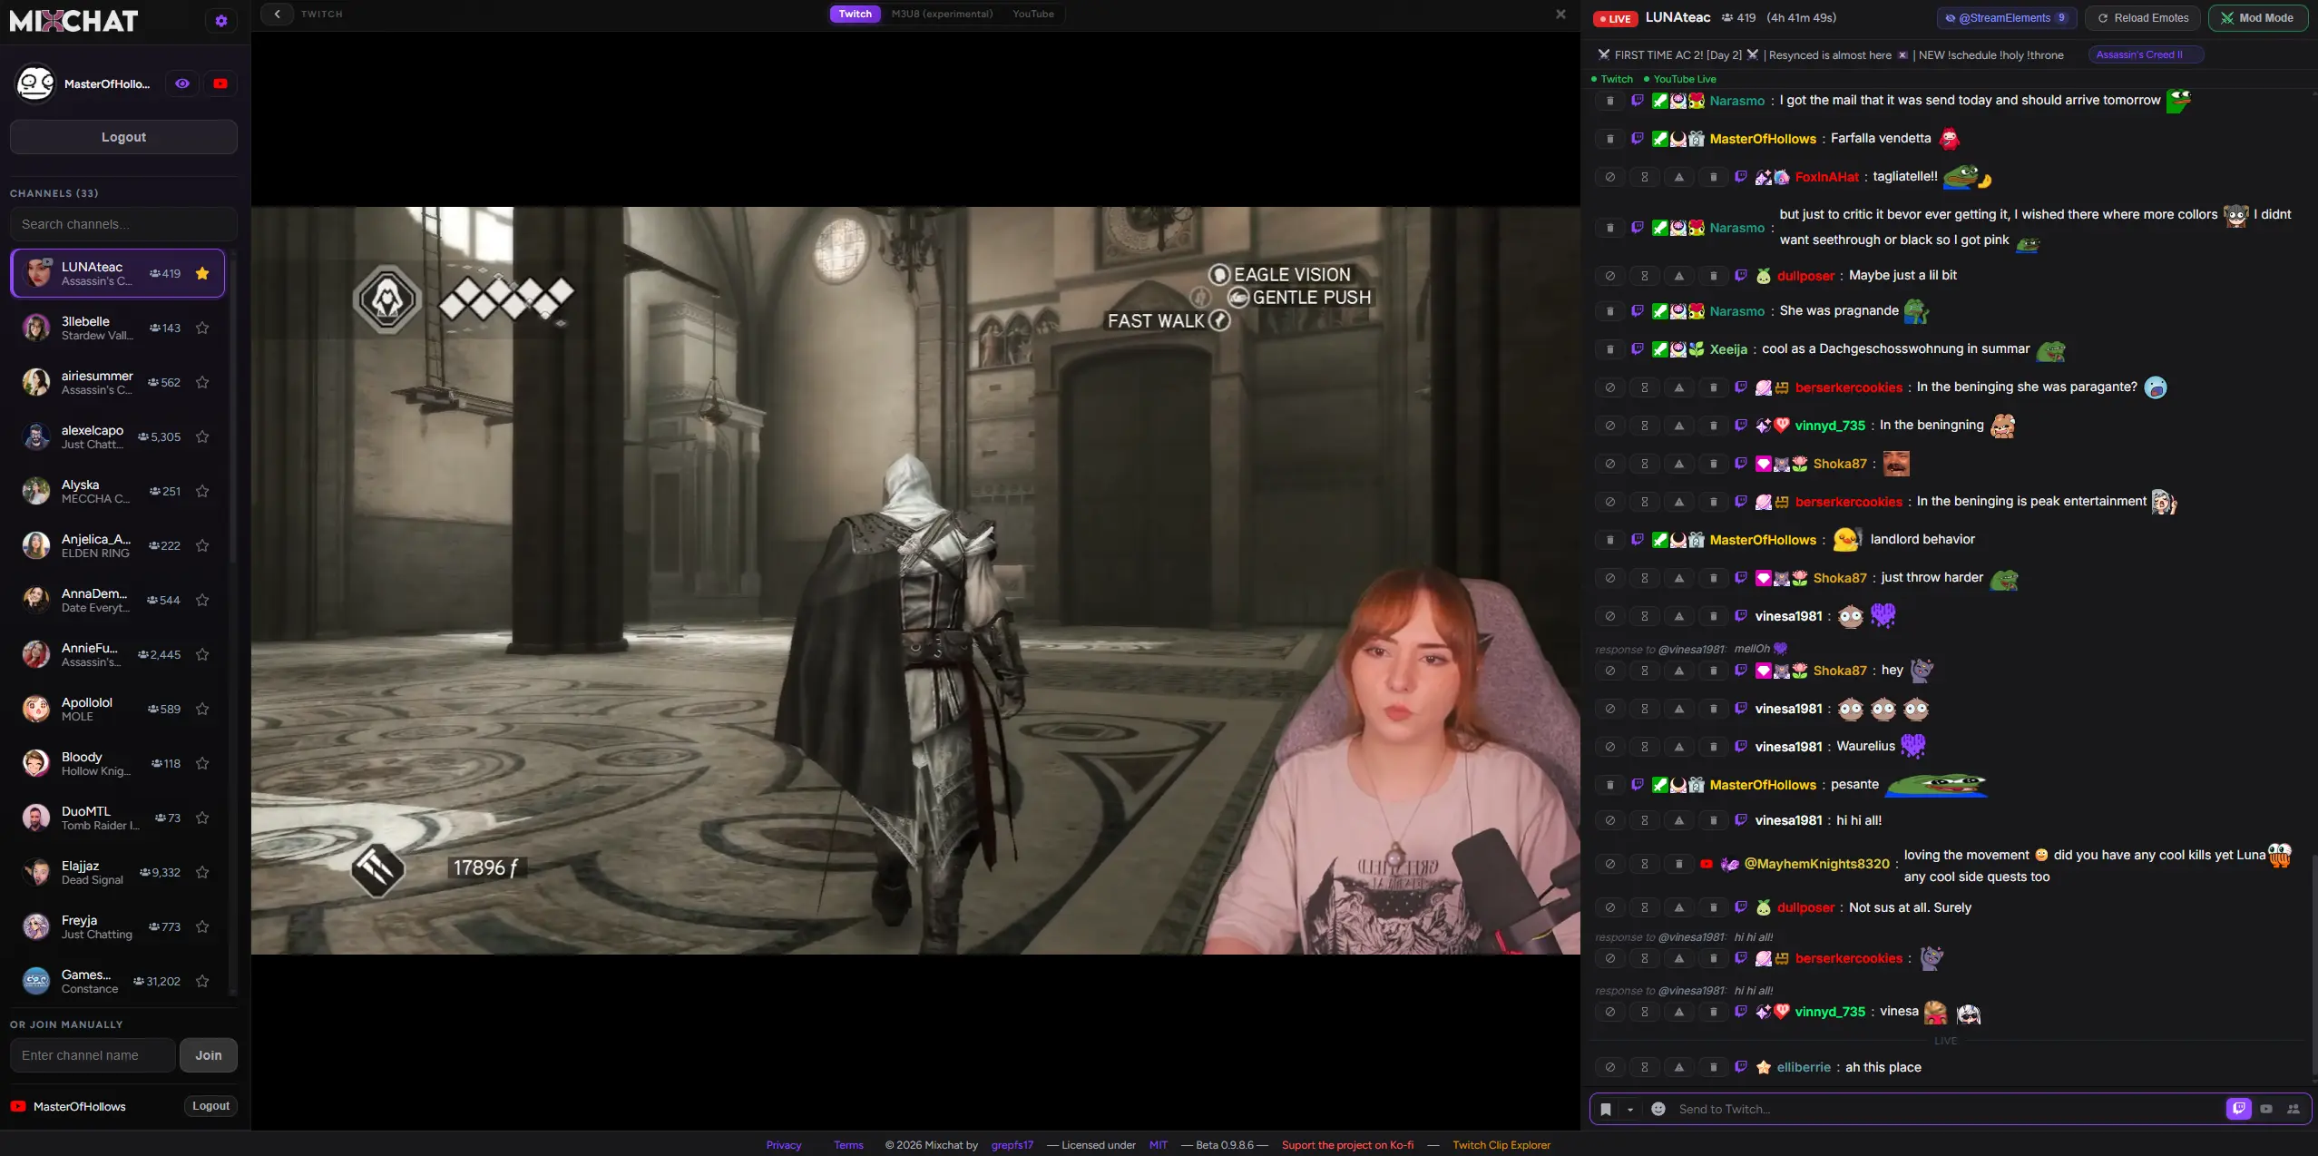Click the timeout hourglass for dullposer's 'Maybe' message
This screenshot has height=1156, width=2318.
click(1645, 276)
